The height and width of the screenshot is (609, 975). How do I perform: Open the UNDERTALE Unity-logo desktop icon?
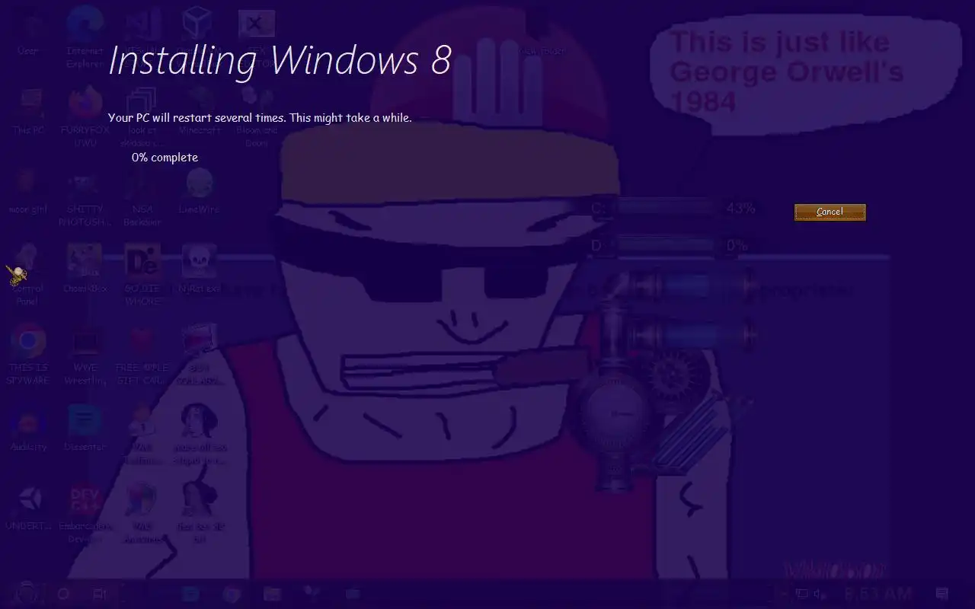[x=28, y=509]
